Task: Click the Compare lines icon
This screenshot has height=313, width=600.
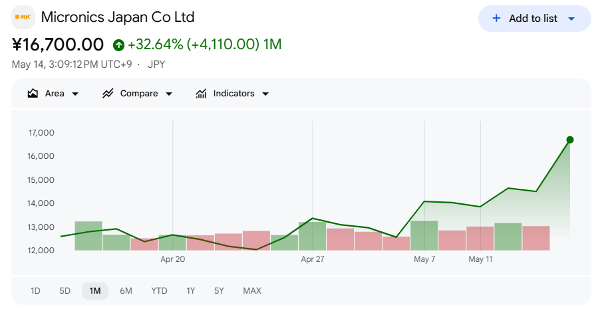Action: pos(108,93)
